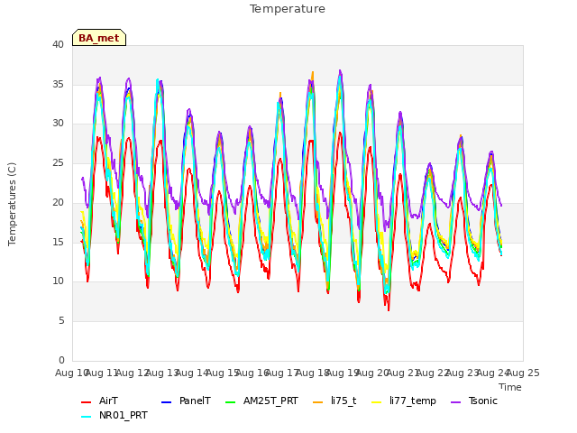The height and width of the screenshot is (433, 577).
Task: Click the Tsonic legend label
Action: 483,401
